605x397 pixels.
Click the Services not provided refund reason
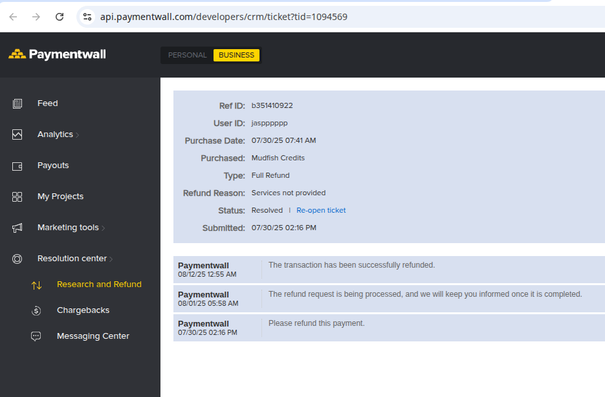point(289,193)
